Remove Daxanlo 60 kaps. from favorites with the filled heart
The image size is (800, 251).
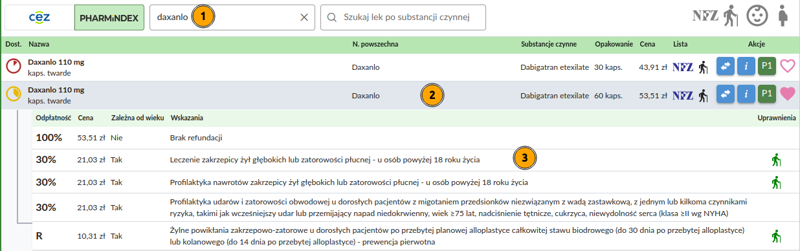787,94
